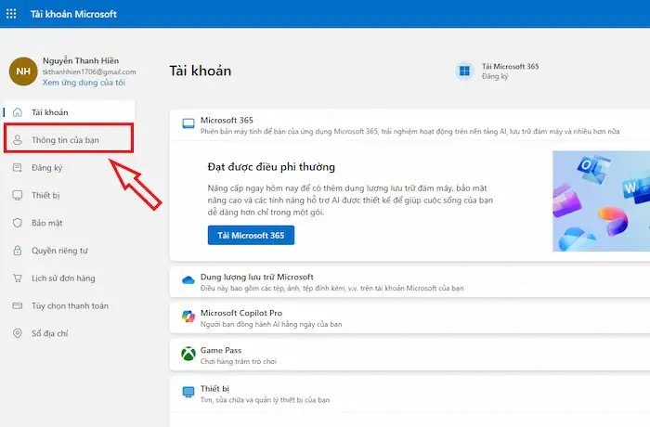Open Sổ địa chỉ sidebar item
Viewport: 650px width, 427px height.
[69, 333]
